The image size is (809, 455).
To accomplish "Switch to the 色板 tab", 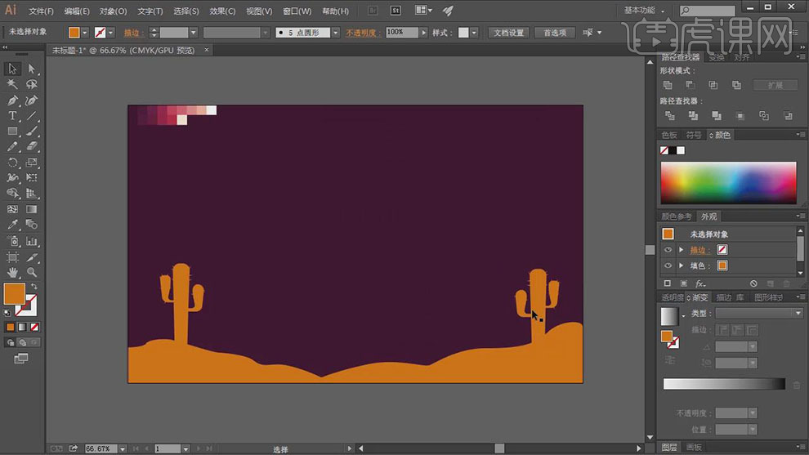I will point(669,135).
